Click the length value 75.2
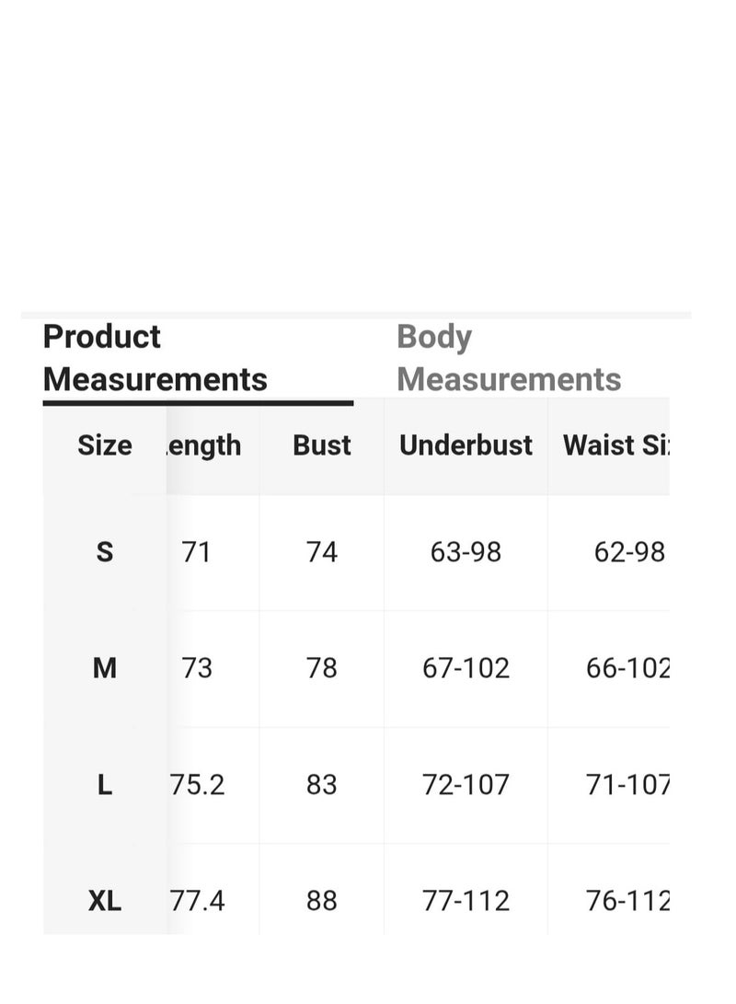Screen dimensions: 736x1004 coord(197,785)
